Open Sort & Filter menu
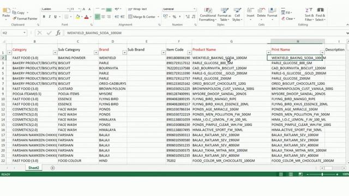Viewport: 349px width, 196px height. [309, 15]
